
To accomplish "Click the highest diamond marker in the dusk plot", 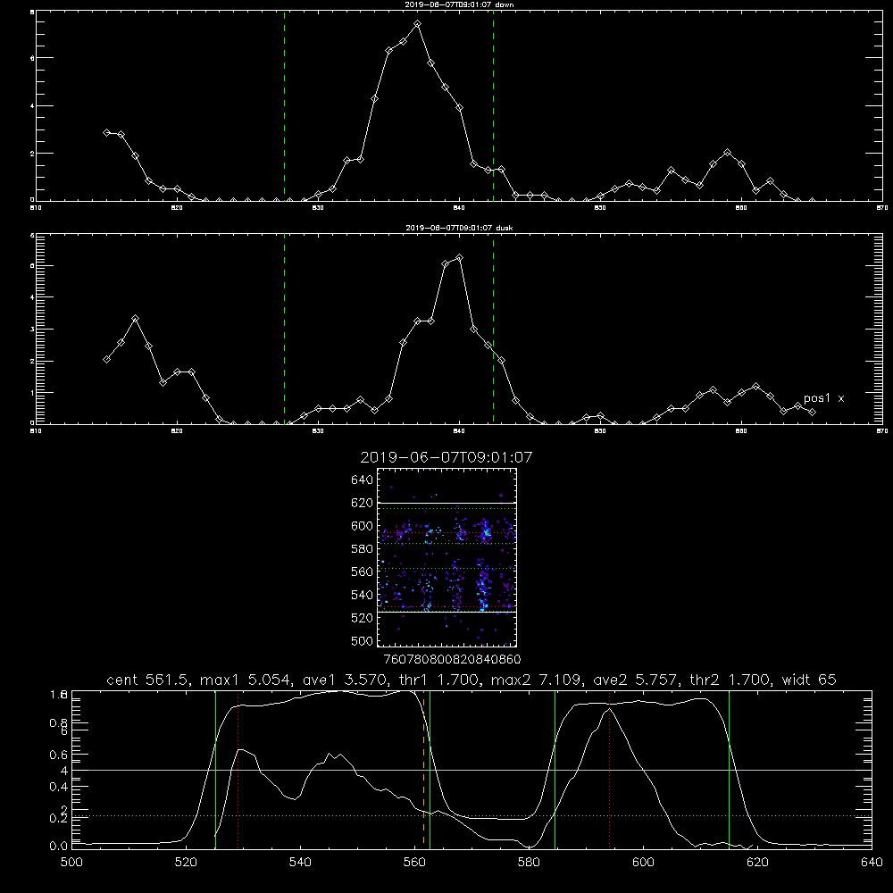I will coord(460,258).
